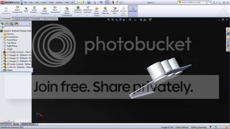Viewport: 230px width, 129px height.
Task: Click the Insert Components tool
Action: 17,10
